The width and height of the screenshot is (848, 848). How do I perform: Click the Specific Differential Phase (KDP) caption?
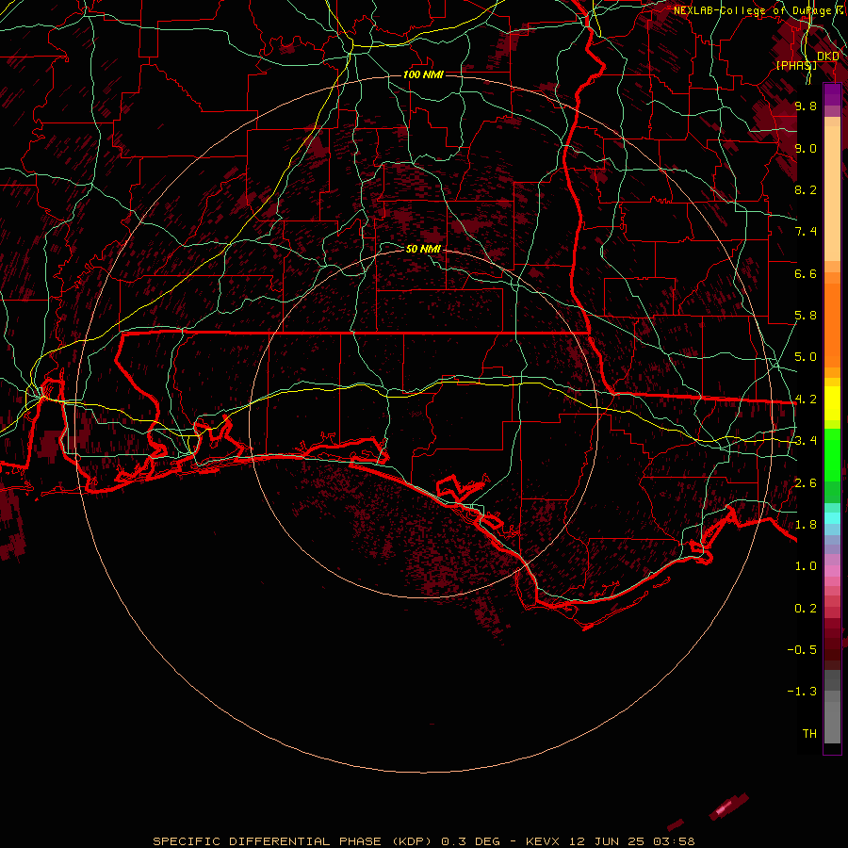292,841
